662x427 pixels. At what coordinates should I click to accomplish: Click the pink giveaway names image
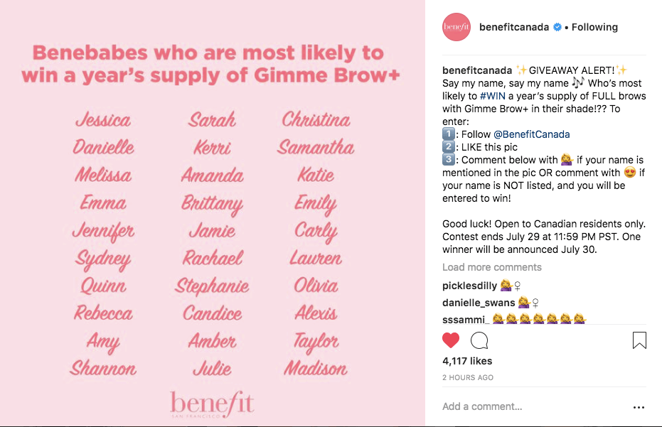(x=212, y=213)
